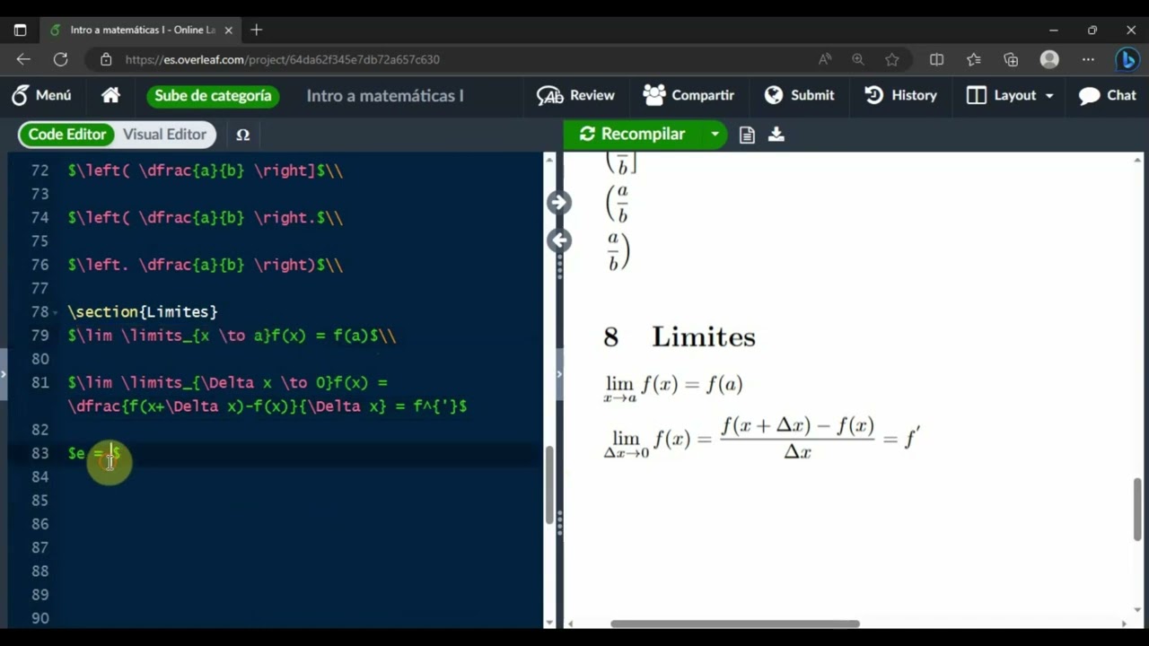Click the editor vertical scrollbar

coord(549,484)
